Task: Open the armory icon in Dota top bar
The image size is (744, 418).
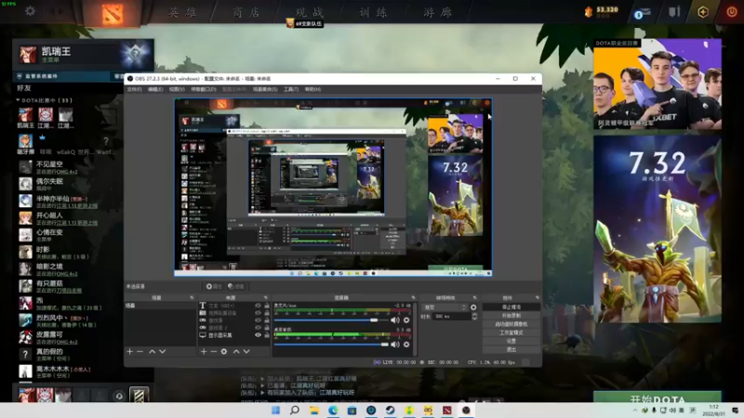Action: [x=674, y=11]
